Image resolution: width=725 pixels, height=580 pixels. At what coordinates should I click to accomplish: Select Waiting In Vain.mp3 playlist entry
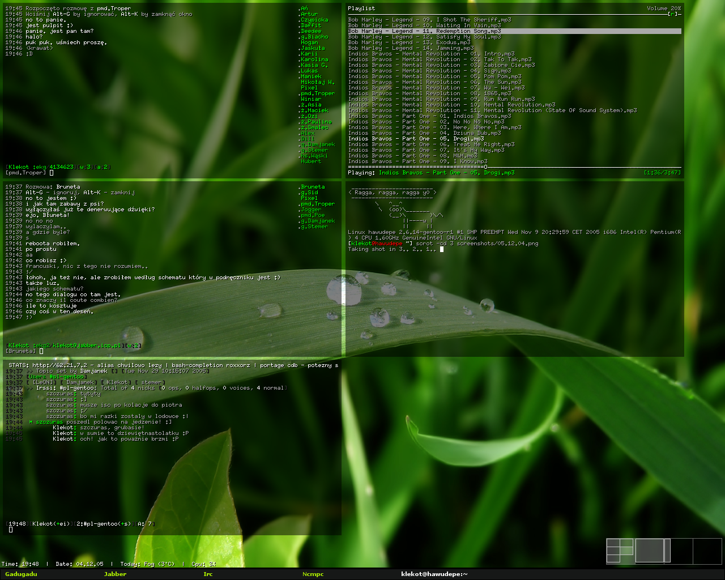click(424, 25)
